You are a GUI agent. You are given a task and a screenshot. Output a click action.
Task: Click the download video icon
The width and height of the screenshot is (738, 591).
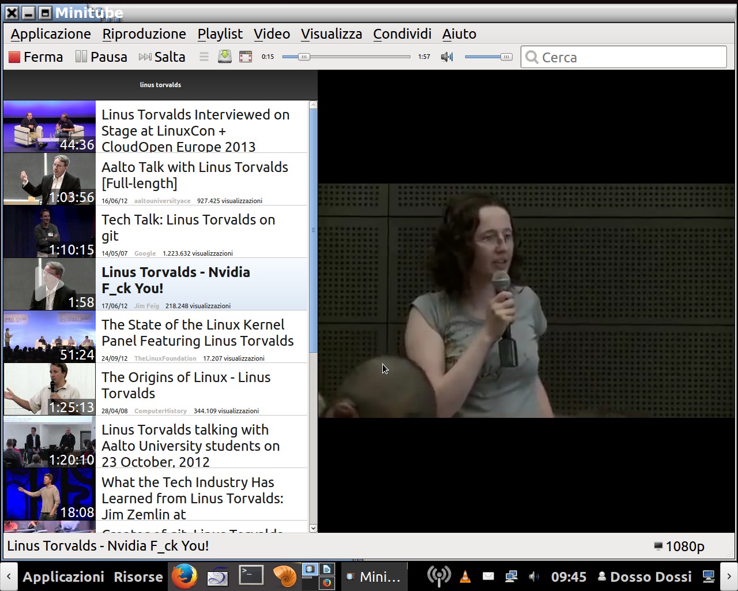tap(225, 57)
